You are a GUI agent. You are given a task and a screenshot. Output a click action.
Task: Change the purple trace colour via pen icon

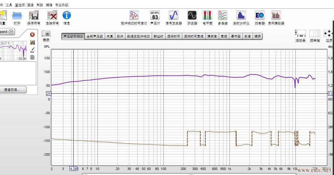[32, 49]
